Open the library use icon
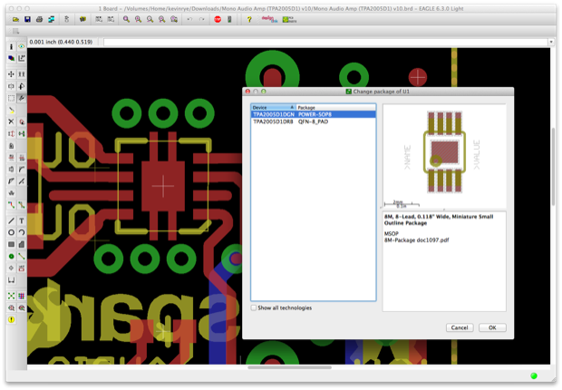Viewport: 562px width, 390px height. (x=82, y=19)
